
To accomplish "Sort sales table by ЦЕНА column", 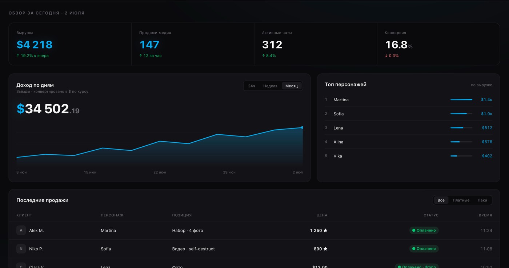I will (x=322, y=215).
